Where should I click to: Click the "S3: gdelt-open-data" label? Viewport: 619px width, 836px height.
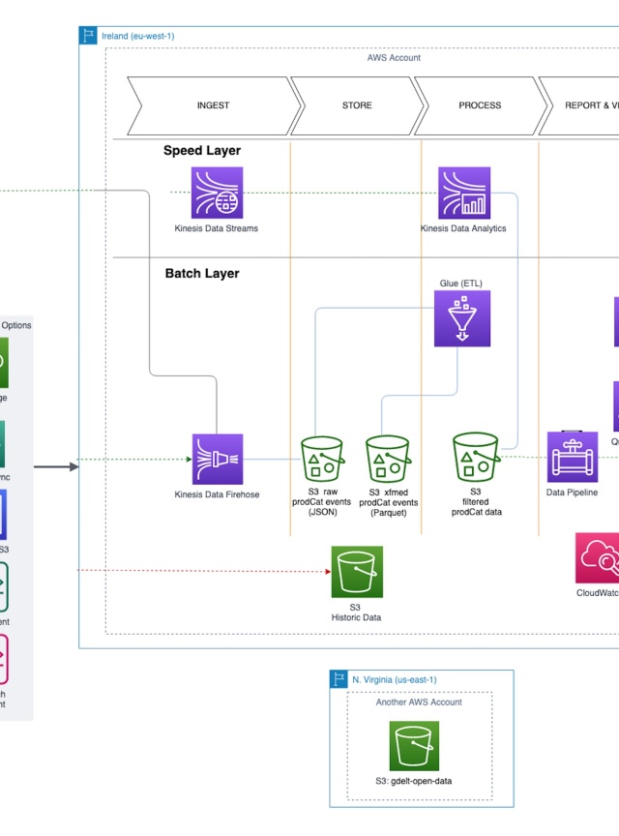(x=414, y=781)
